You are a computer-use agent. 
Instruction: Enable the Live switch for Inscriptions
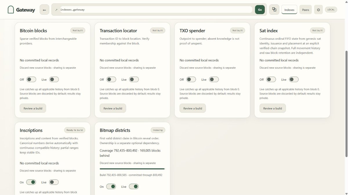tap(54, 182)
